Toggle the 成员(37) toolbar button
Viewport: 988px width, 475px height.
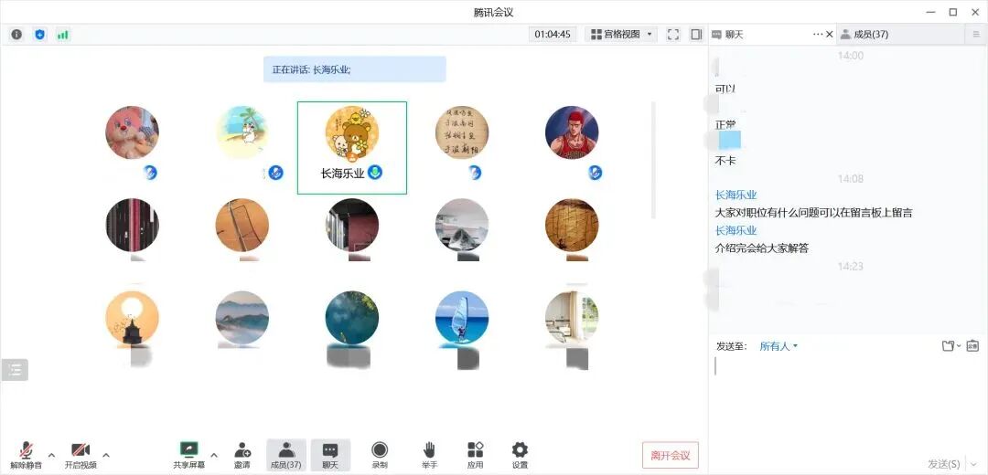pos(286,456)
